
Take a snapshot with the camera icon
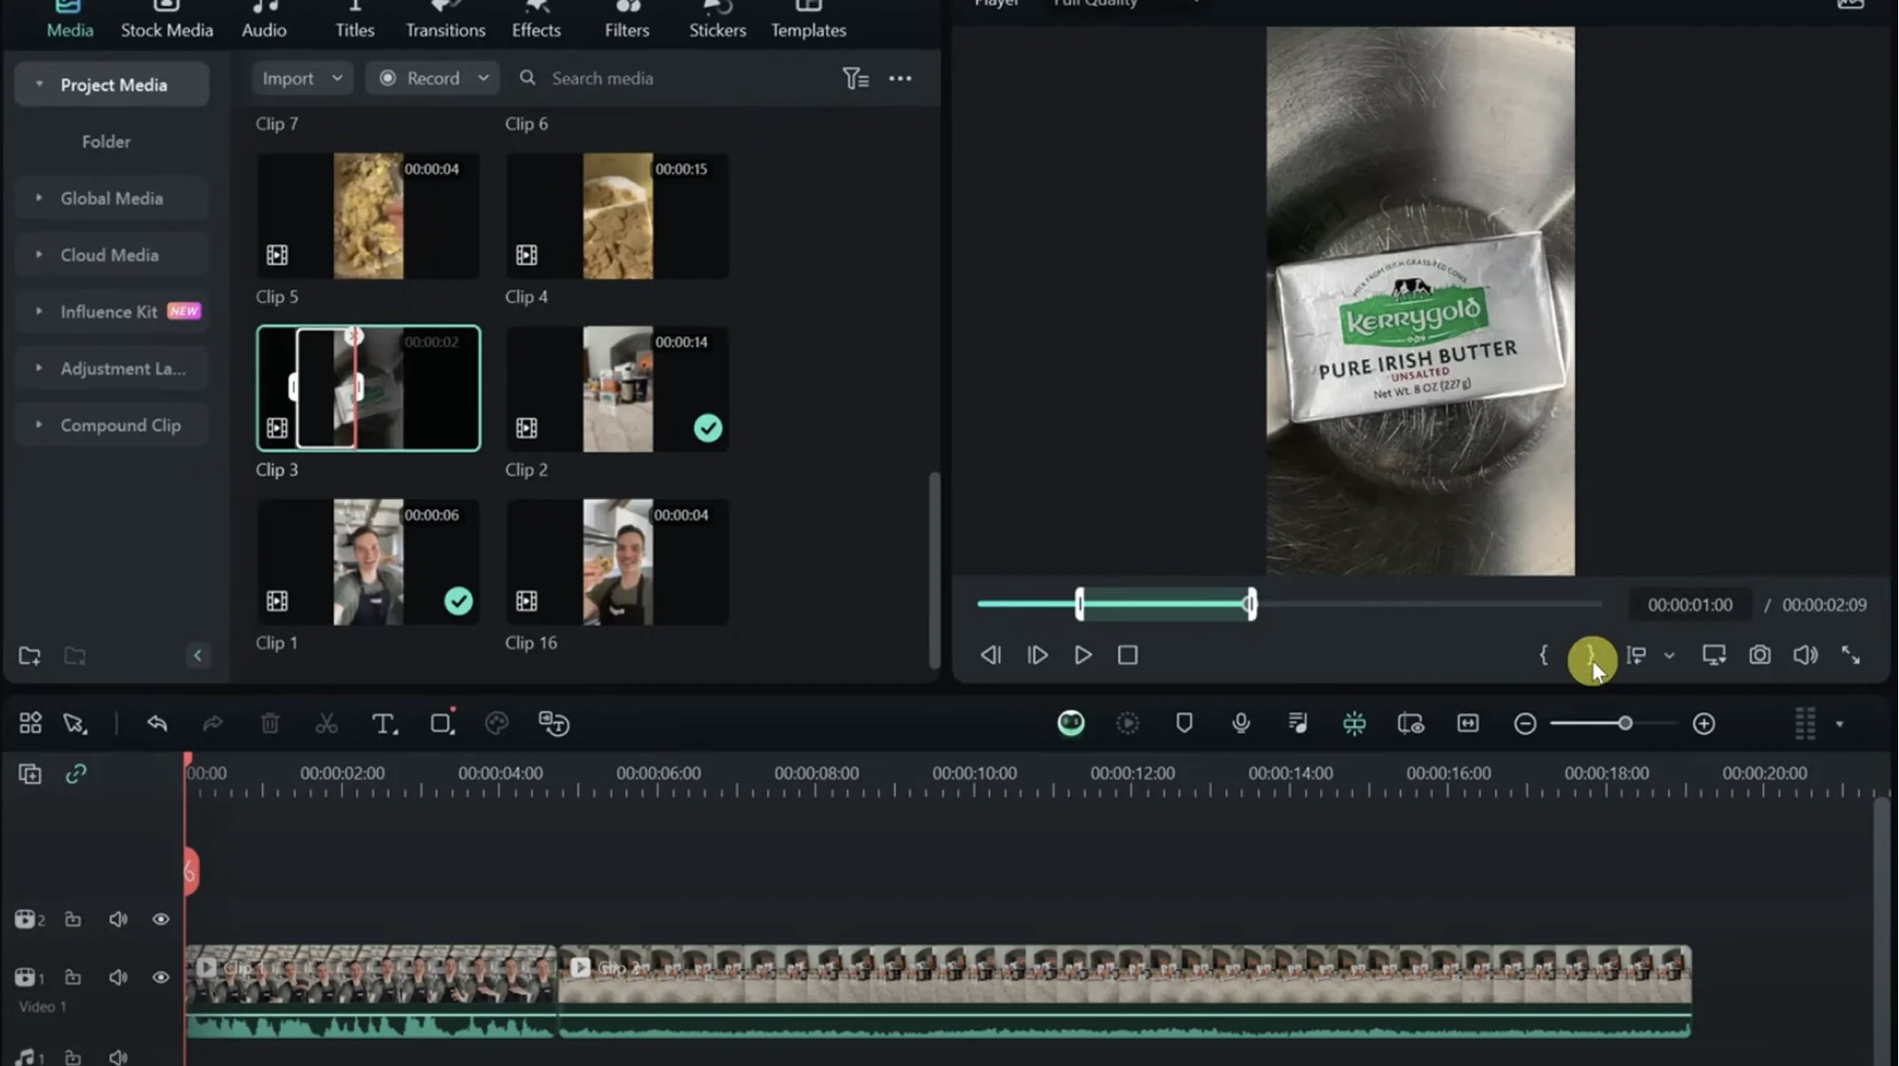point(1760,656)
